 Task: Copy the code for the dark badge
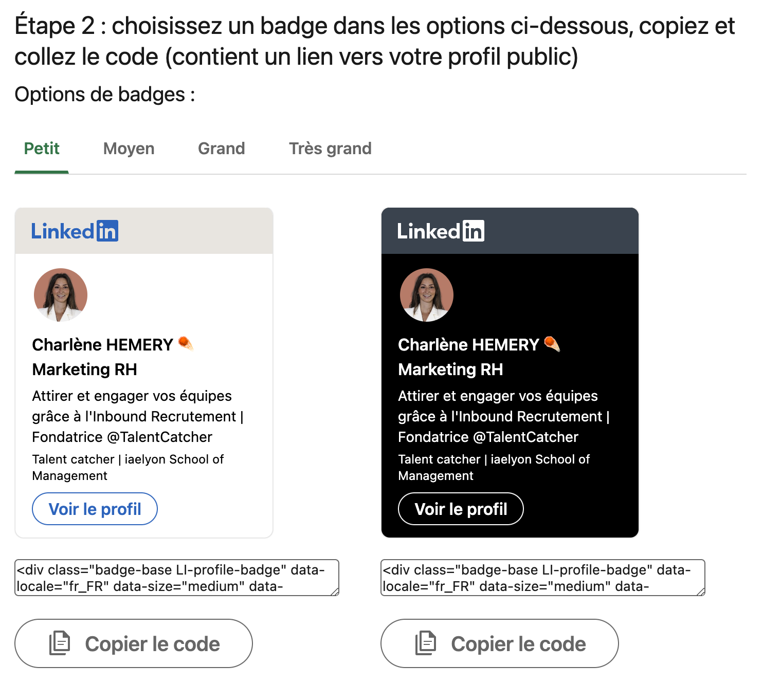tap(500, 643)
